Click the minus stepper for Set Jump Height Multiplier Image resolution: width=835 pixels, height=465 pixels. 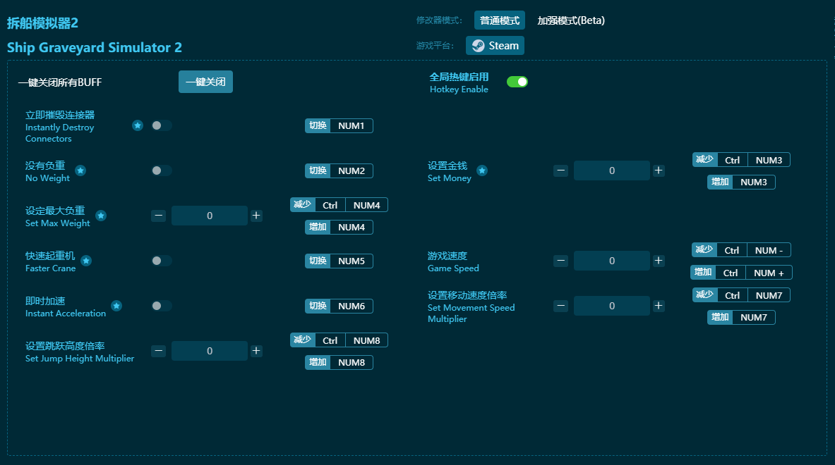158,350
